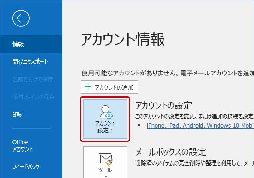Click the back arrow circle icon

point(21,18)
